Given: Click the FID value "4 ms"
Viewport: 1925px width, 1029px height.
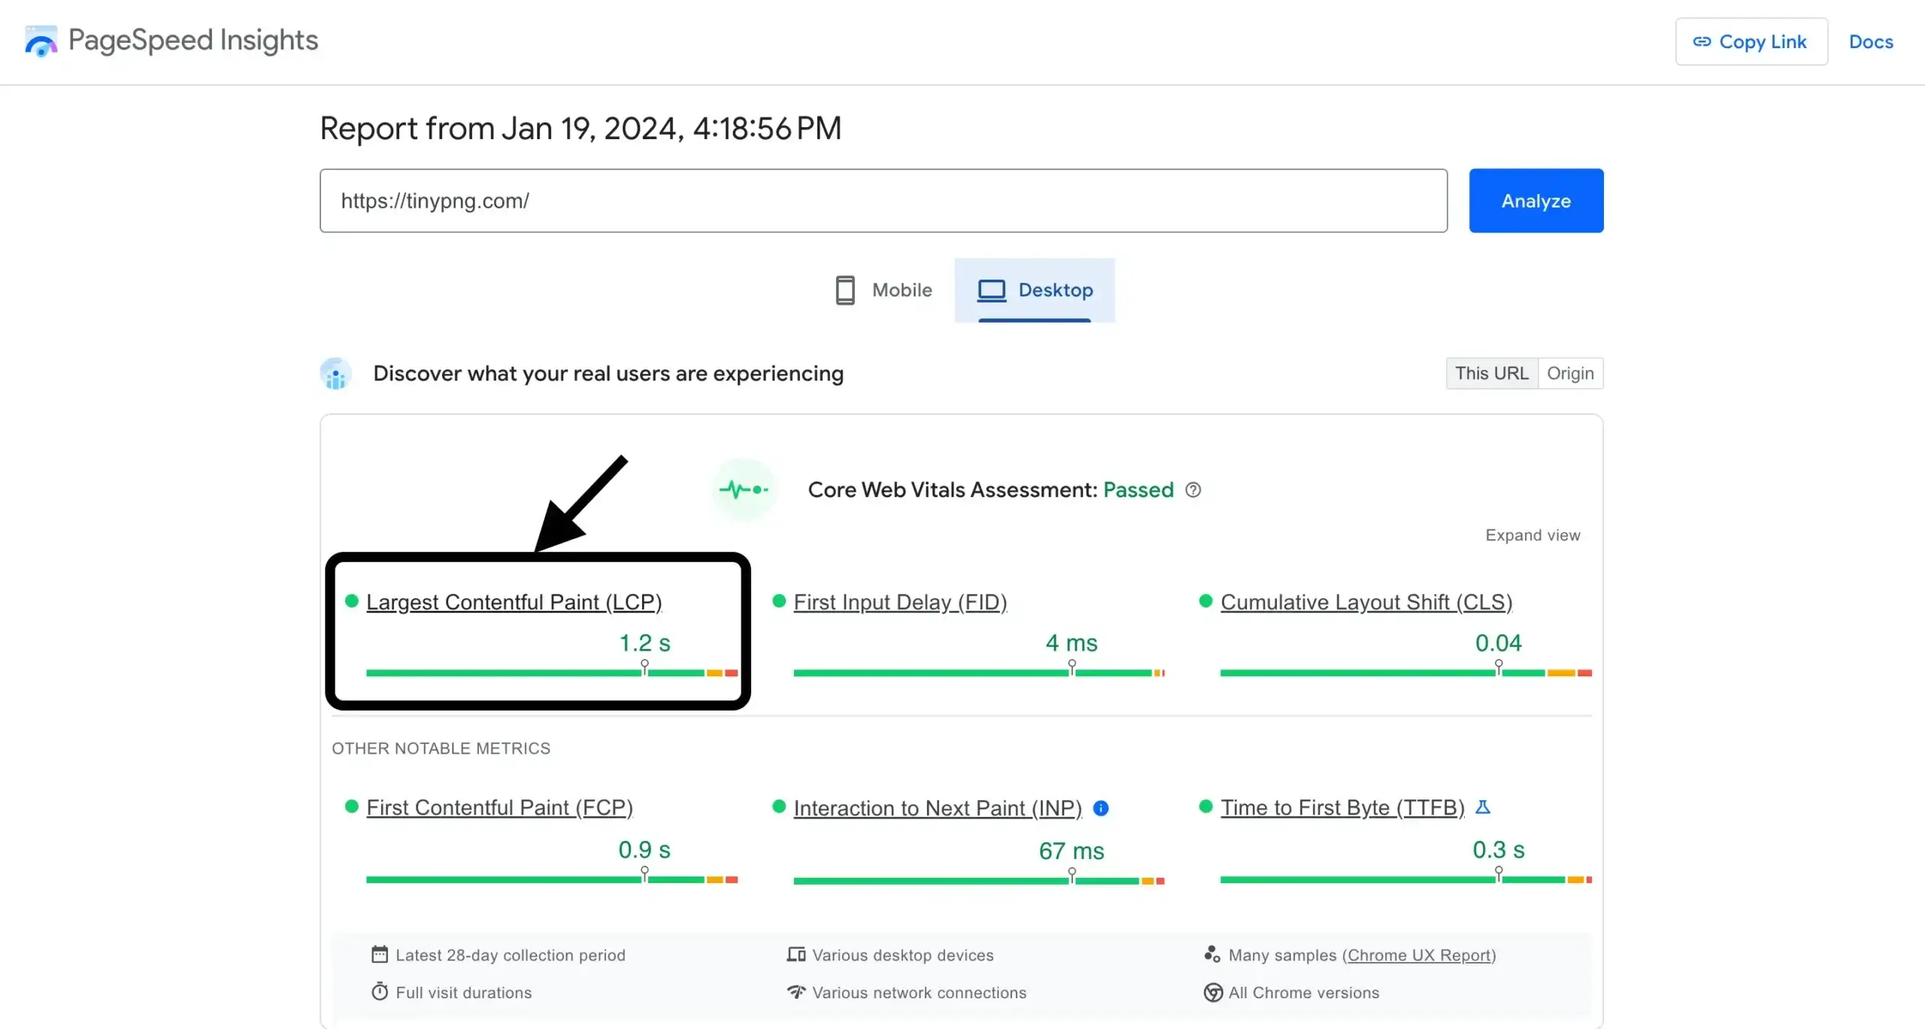Looking at the screenshot, I should 1072,643.
